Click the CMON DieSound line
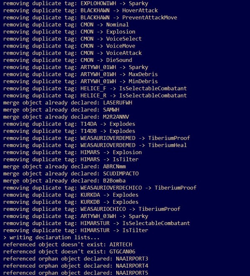The height and width of the screenshot is (276, 250). coord(67,60)
